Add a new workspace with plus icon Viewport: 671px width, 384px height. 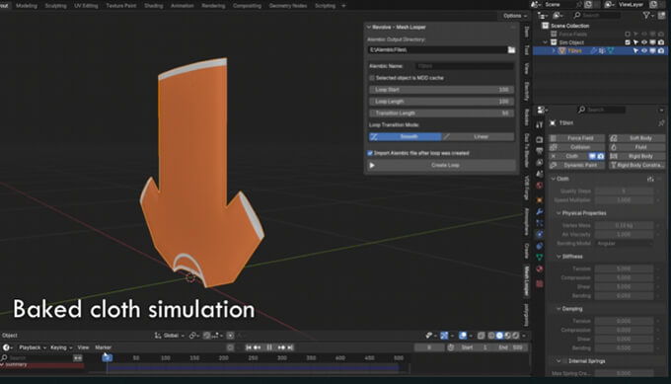343,6
